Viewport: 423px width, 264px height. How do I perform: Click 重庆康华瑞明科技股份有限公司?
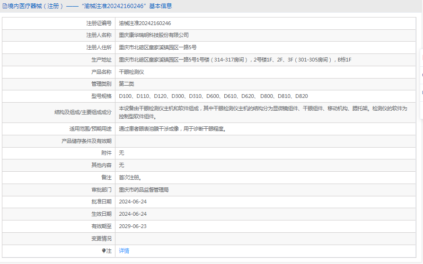(x=154, y=35)
